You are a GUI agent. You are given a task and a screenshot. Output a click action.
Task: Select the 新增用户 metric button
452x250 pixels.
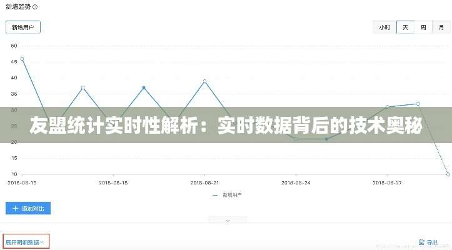pos(23,27)
